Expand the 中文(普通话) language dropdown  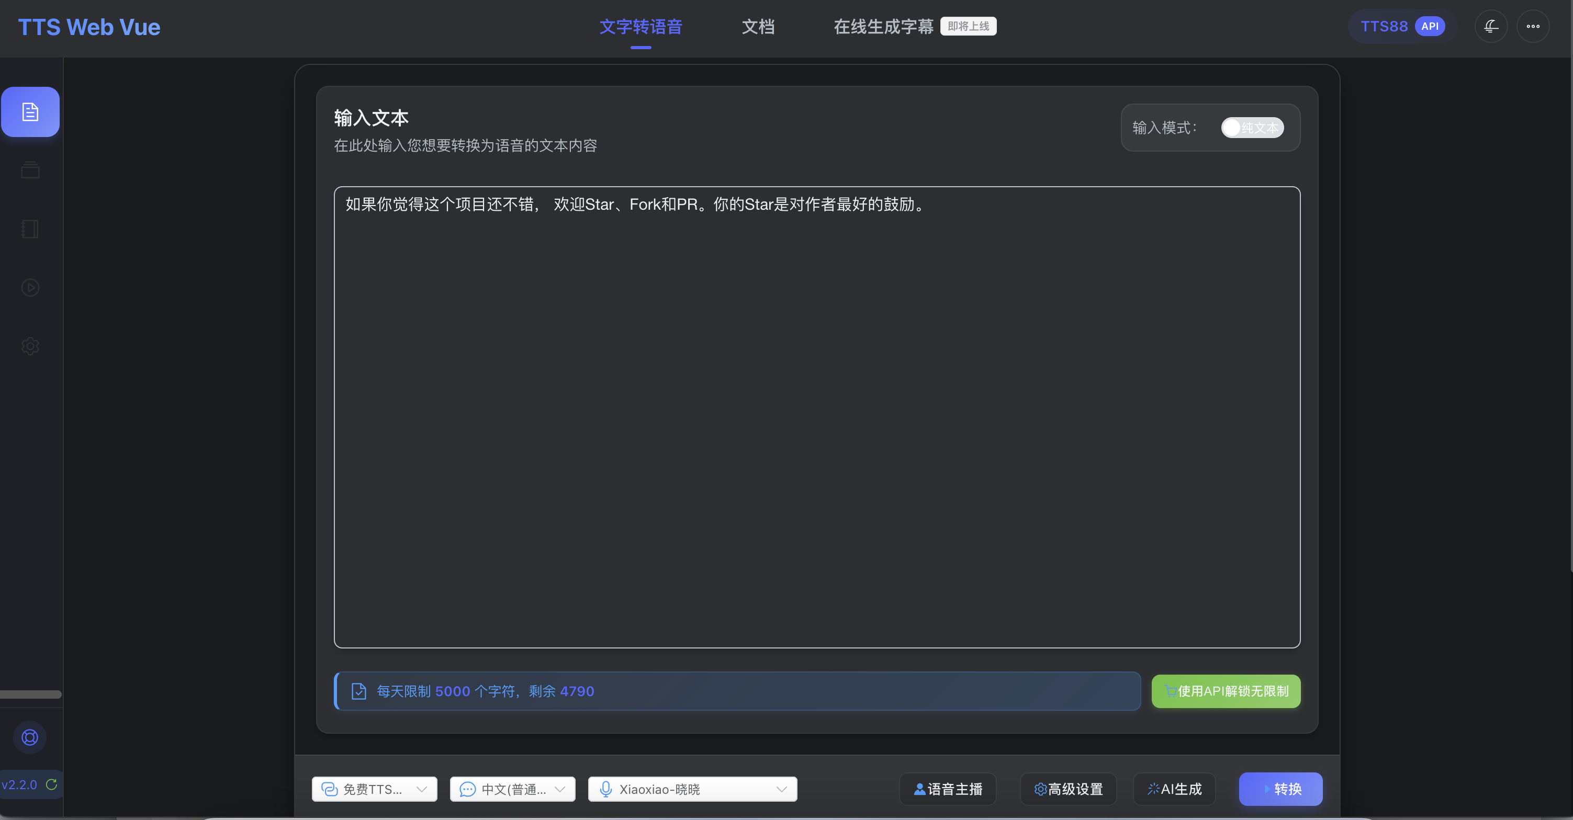(x=512, y=788)
